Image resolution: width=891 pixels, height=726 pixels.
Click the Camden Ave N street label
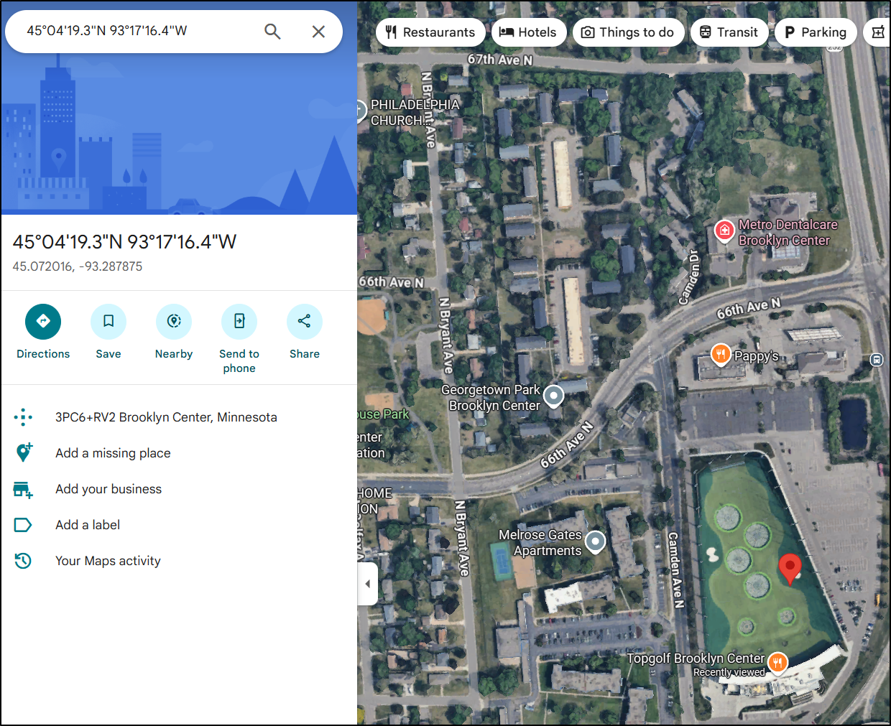coord(675,570)
